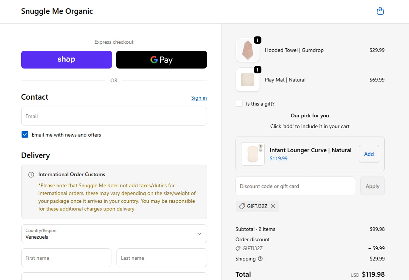Focus the Last name field

click(x=162, y=258)
